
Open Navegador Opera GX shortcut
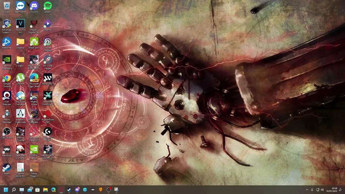pyautogui.click(x=34, y=134)
